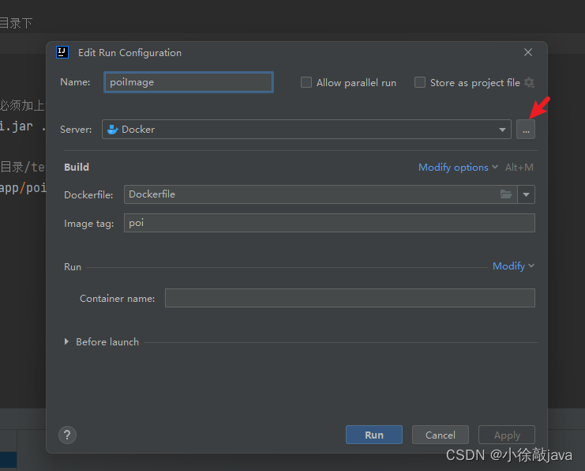Tick the Store as project file checkbox
Image resolution: width=585 pixels, height=471 pixels.
(420, 82)
